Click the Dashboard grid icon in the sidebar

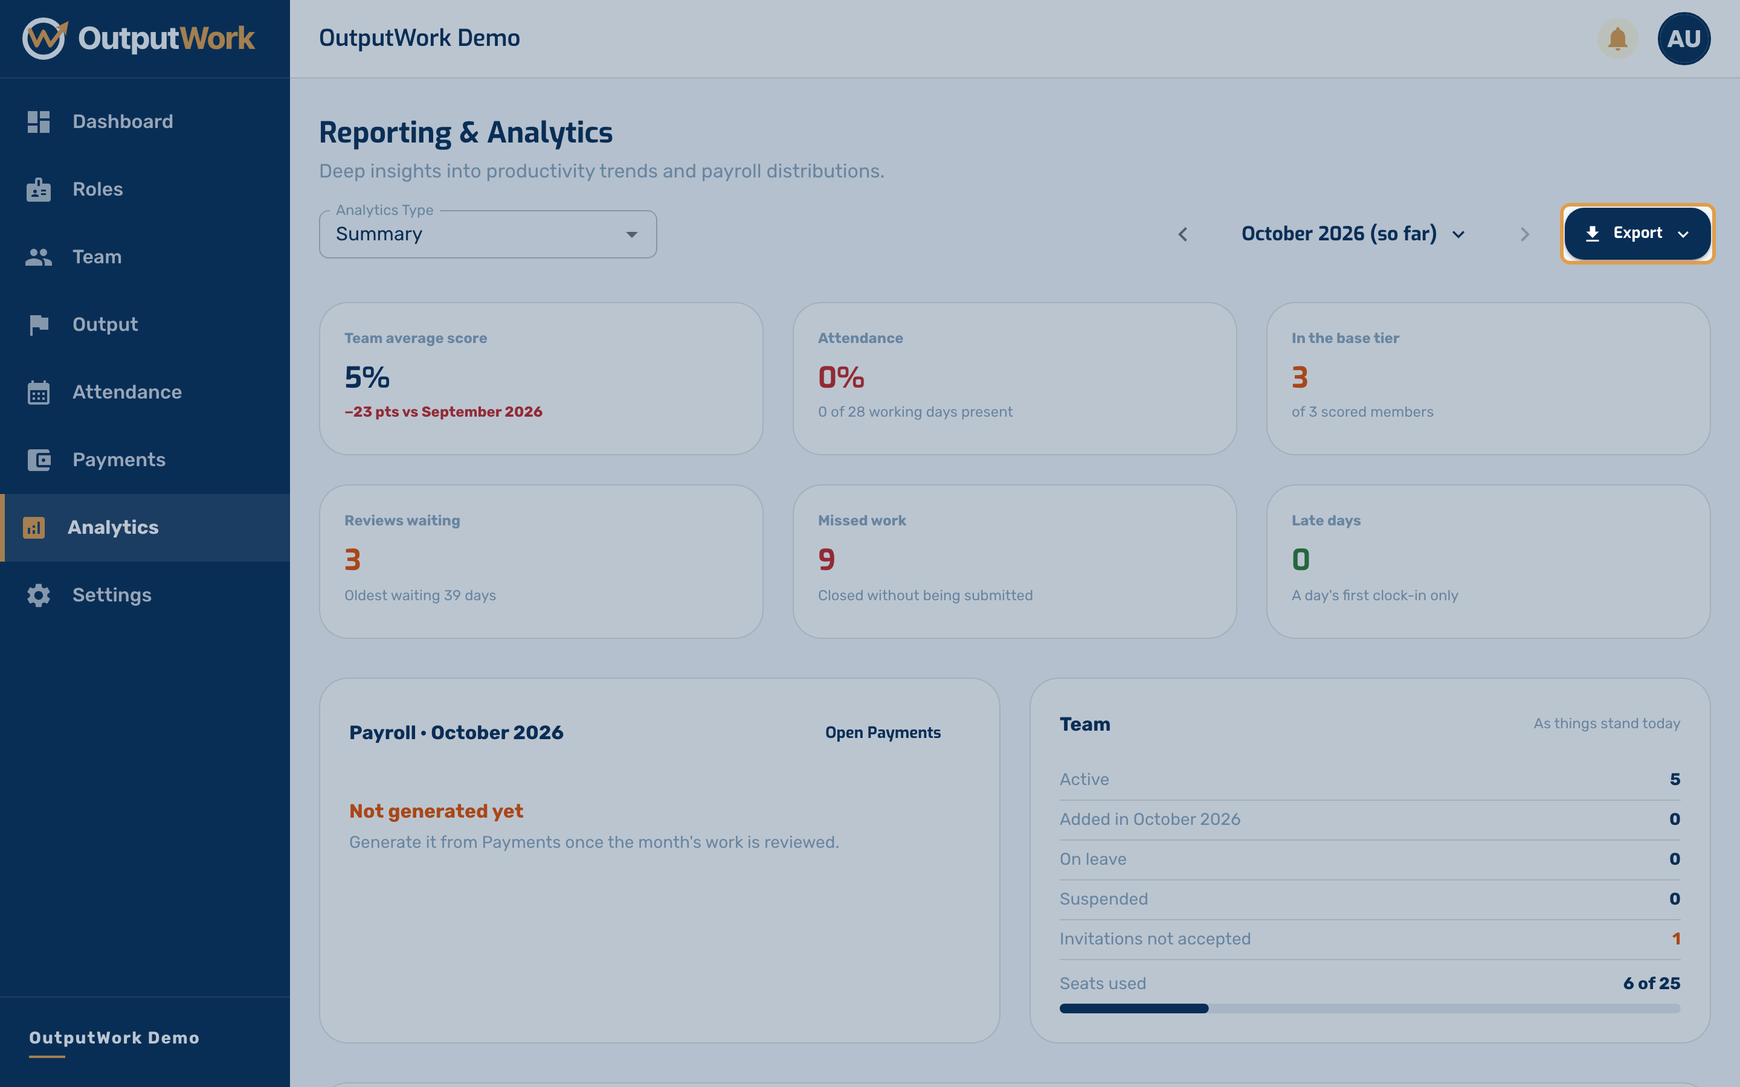coord(39,121)
